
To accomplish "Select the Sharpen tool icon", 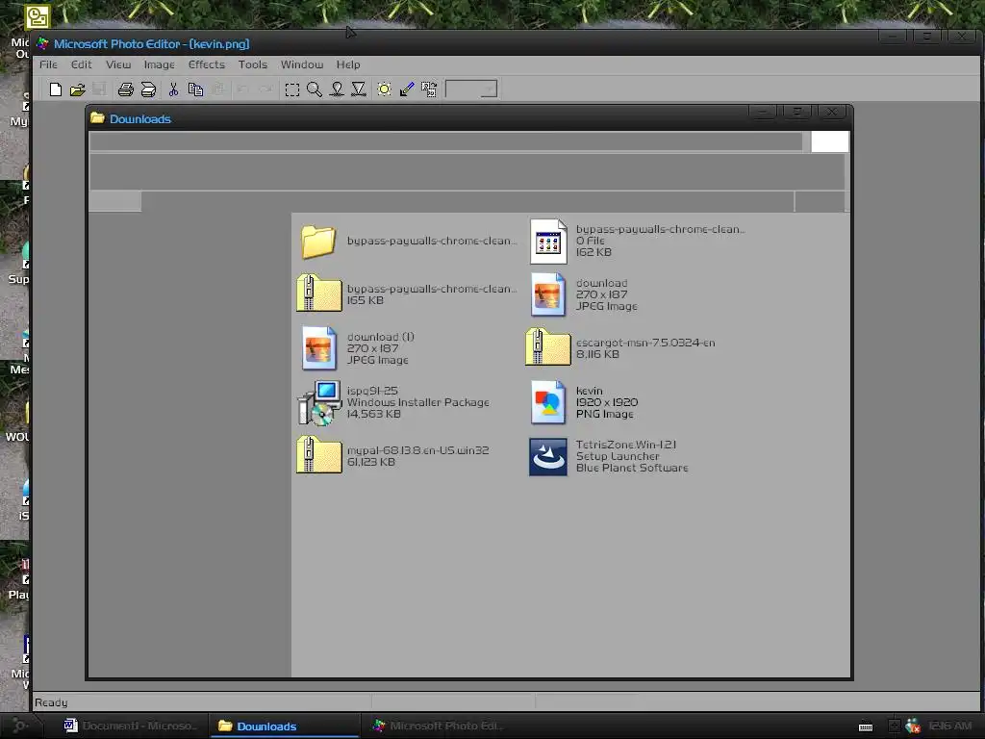I will coord(359,89).
